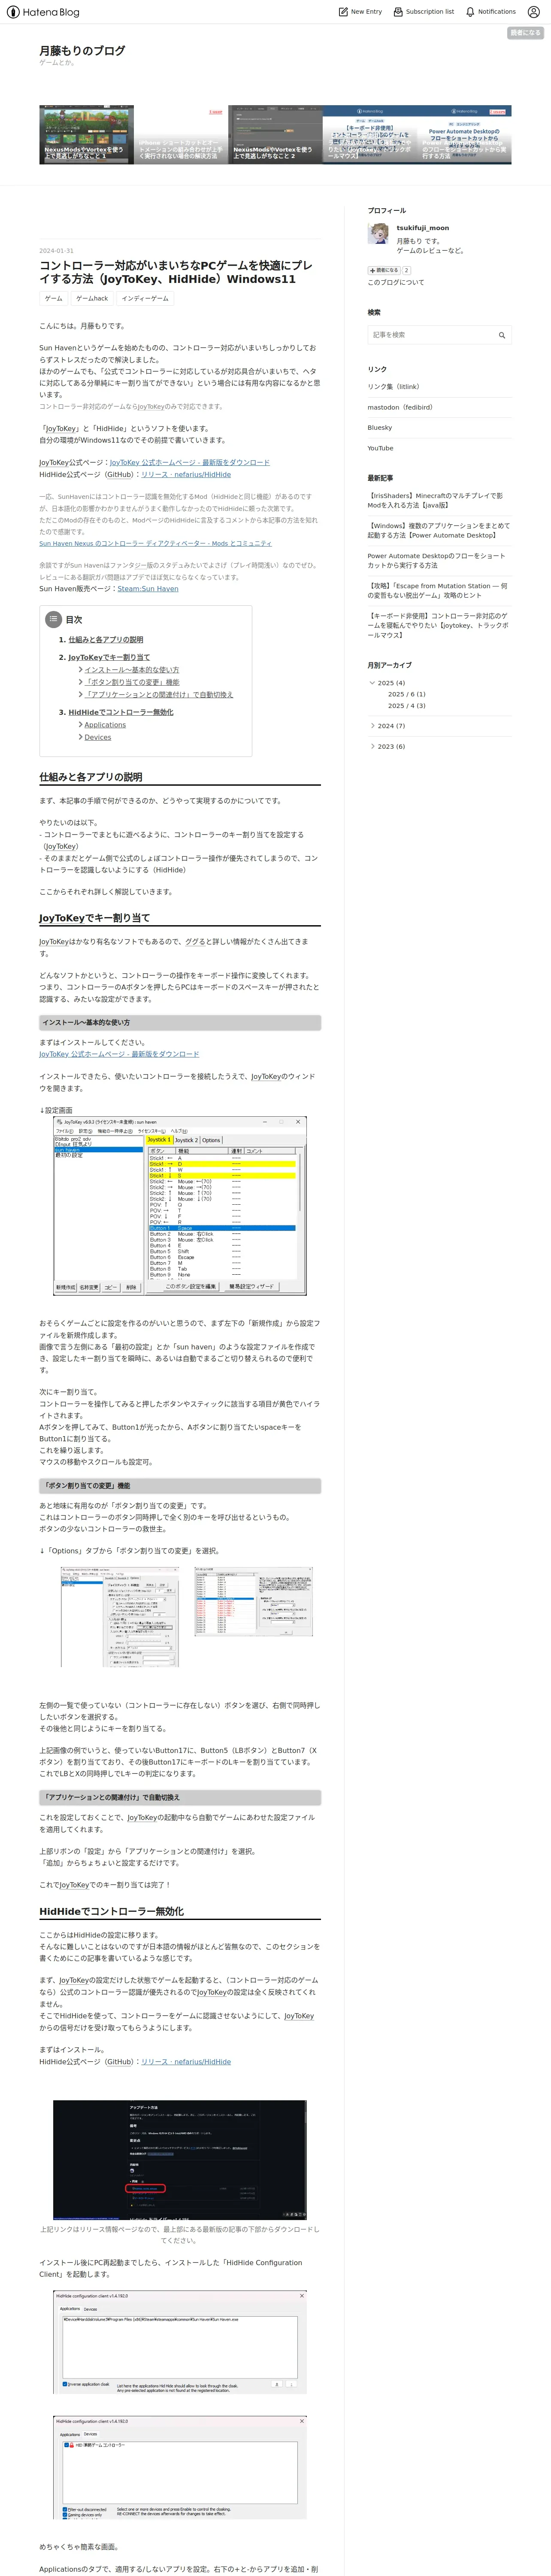Collapse the 2025 (4) archive year
The height and width of the screenshot is (2576, 551).
372,683
